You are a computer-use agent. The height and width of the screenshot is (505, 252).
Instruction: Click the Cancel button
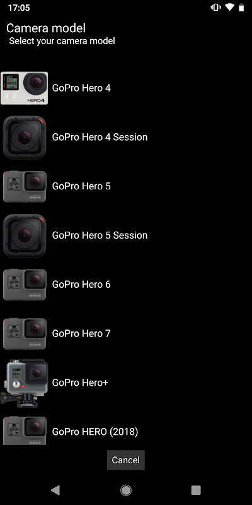[x=125, y=460]
